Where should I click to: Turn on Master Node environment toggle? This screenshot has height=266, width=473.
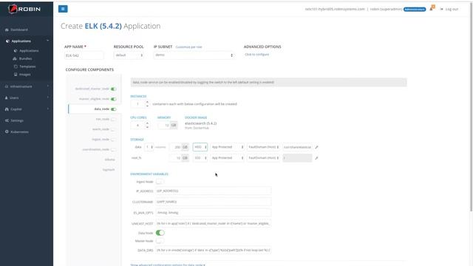[160, 241]
